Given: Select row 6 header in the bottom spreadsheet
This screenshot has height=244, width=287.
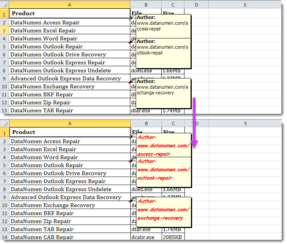Looking at the screenshot, I should coord(5,173).
